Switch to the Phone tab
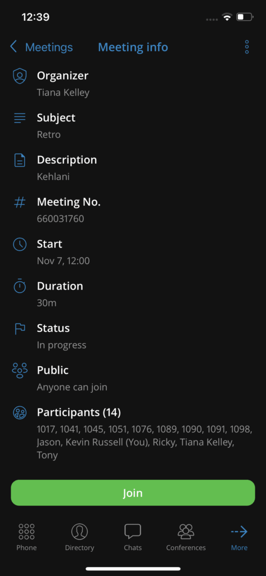 26,537
